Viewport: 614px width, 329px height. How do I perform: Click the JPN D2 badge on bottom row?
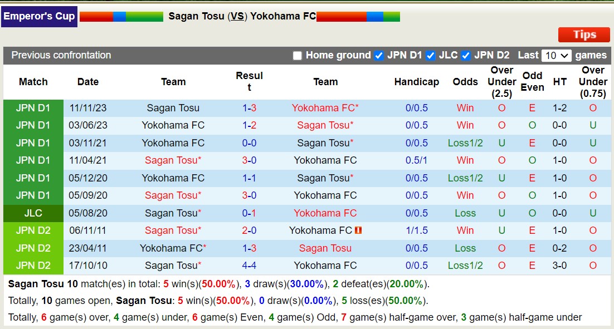click(x=33, y=266)
